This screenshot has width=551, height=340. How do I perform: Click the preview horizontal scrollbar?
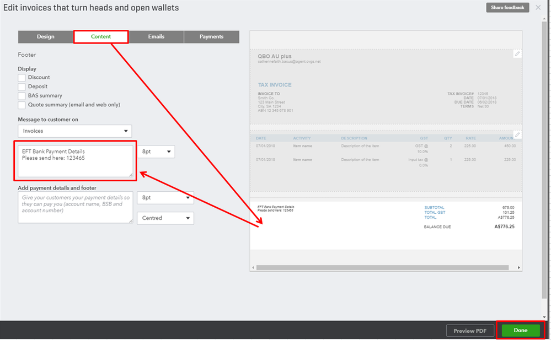point(382,268)
